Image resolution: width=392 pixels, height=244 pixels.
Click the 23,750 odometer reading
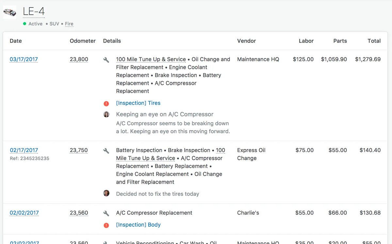click(x=79, y=150)
